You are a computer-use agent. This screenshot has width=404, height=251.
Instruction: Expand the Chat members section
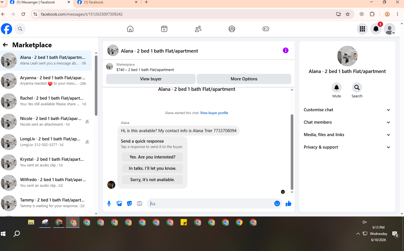coord(347,122)
